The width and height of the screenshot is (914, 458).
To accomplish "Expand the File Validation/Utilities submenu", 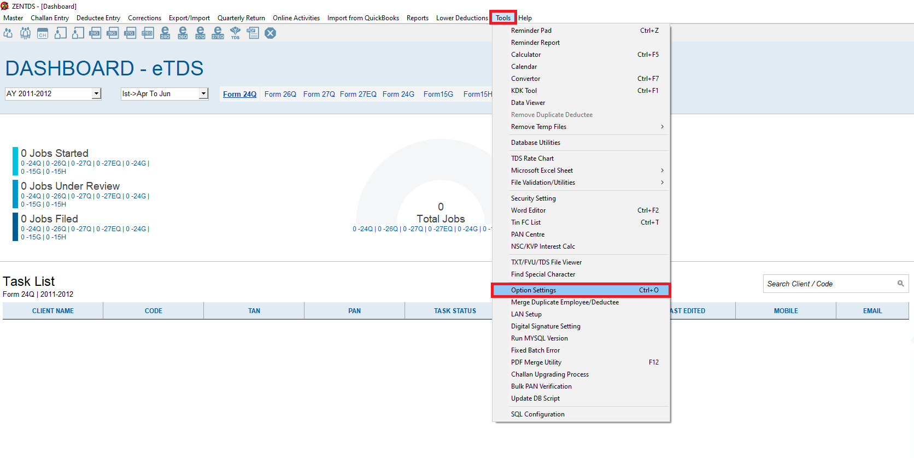I will pyautogui.click(x=581, y=183).
